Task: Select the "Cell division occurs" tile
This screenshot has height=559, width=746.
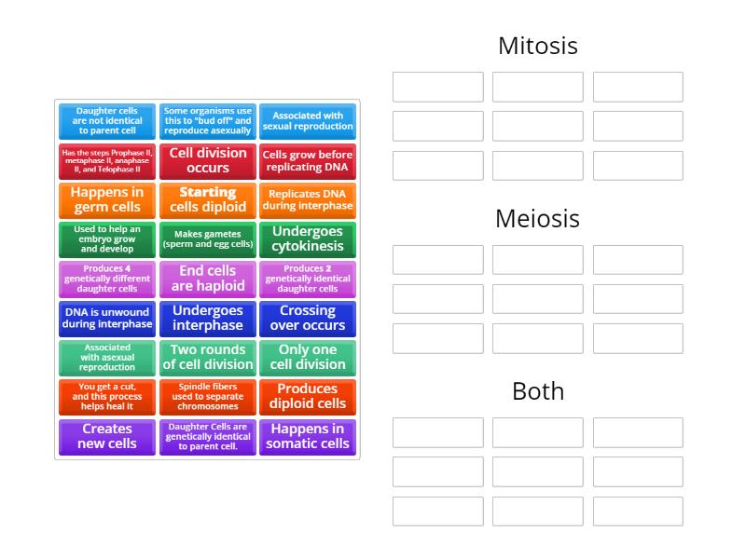Action: pos(207,161)
